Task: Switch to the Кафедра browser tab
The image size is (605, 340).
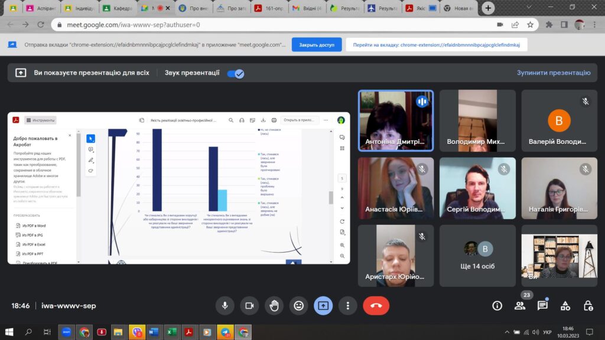Action: pyautogui.click(x=118, y=8)
